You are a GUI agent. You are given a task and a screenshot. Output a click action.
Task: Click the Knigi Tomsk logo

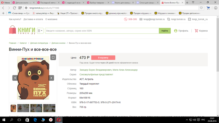(x=22, y=30)
